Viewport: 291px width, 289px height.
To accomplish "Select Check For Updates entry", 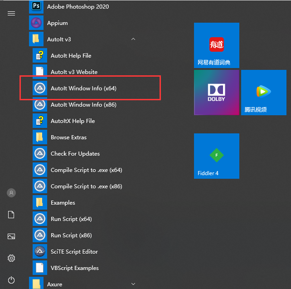I will click(x=75, y=154).
